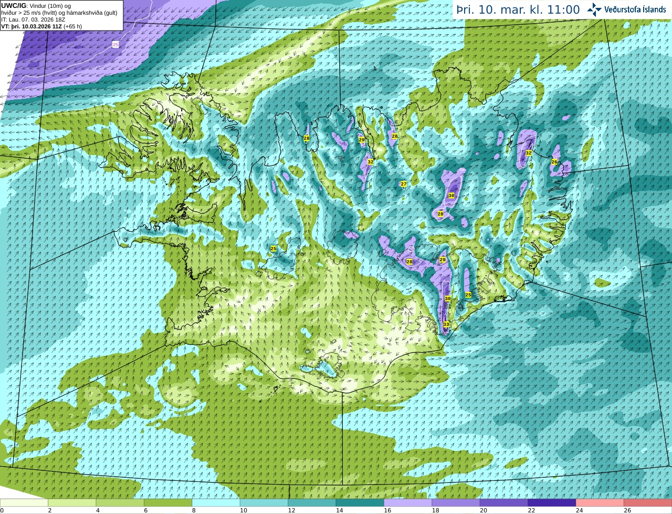Select the legend swatch between 10 and 12
Image resolution: width=672 pixels, height=514 pixels.
[264, 503]
